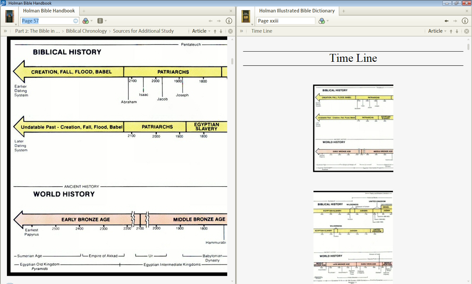The height and width of the screenshot is (284, 472).
Task: Jump to the previous article in the Handbook
Action: click(x=215, y=31)
